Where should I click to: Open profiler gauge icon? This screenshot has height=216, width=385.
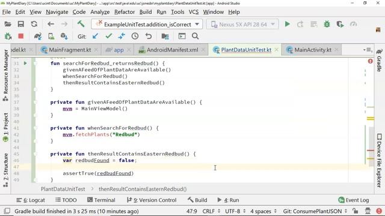353,24
